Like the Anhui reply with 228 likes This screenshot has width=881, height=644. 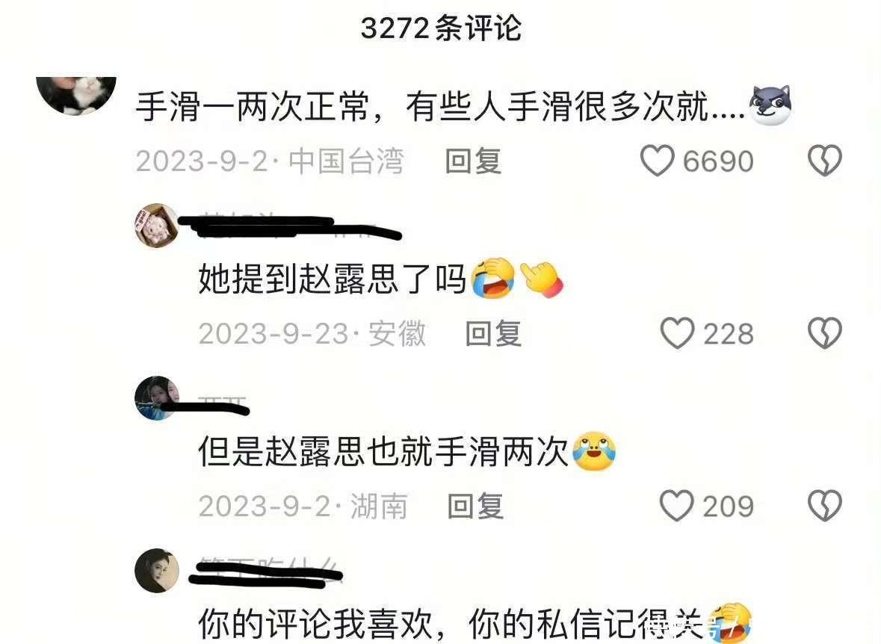(677, 333)
